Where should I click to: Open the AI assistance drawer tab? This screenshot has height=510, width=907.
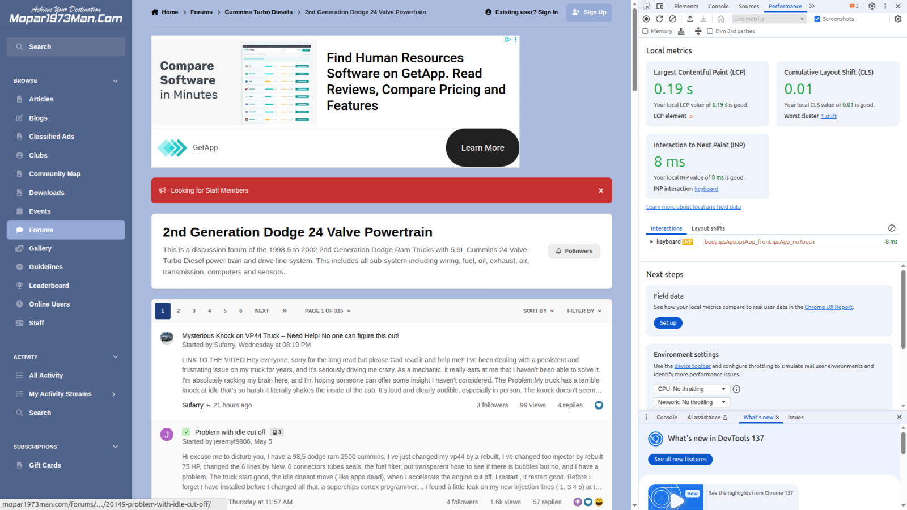[707, 418]
